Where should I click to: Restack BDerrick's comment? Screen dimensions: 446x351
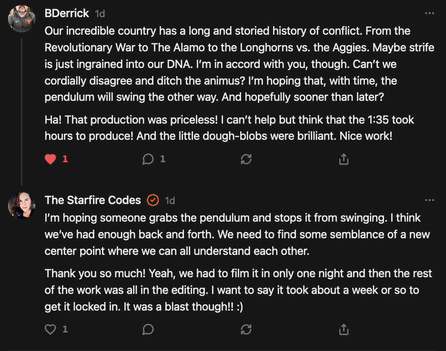(246, 159)
